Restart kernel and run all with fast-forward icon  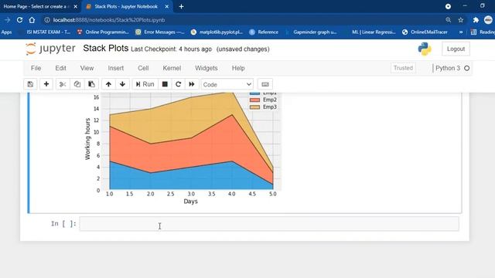[x=192, y=84]
